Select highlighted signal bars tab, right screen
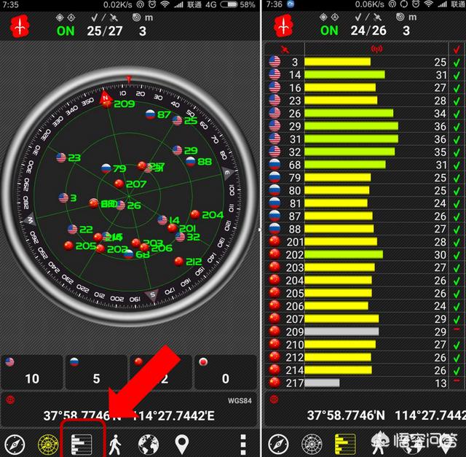Image resolution: width=466 pixels, height=457 pixels. 345,445
